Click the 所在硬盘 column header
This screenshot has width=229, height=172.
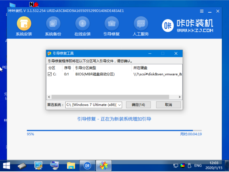coord(141,67)
